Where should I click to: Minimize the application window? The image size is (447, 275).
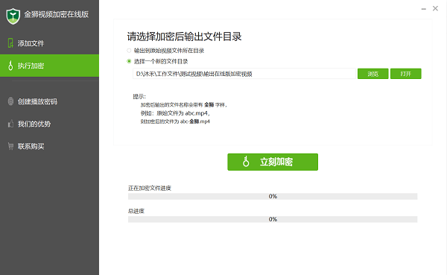pos(424,9)
